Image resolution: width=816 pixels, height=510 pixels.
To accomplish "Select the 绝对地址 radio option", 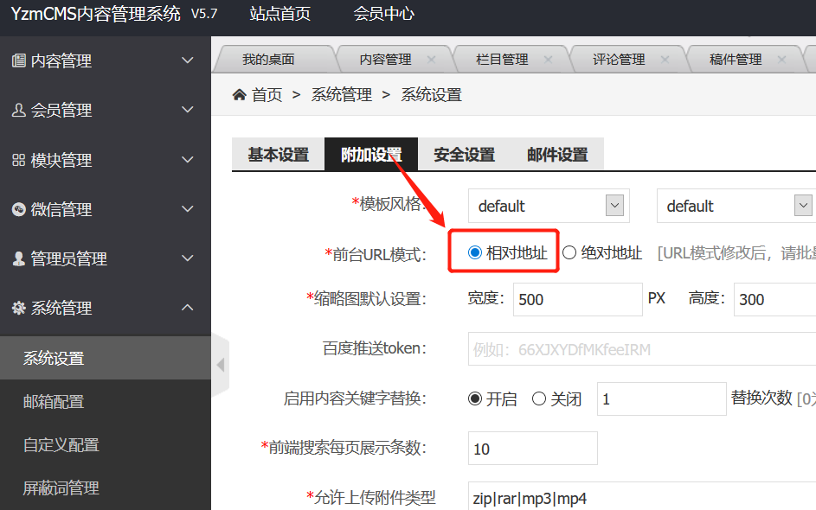I will pos(569,253).
